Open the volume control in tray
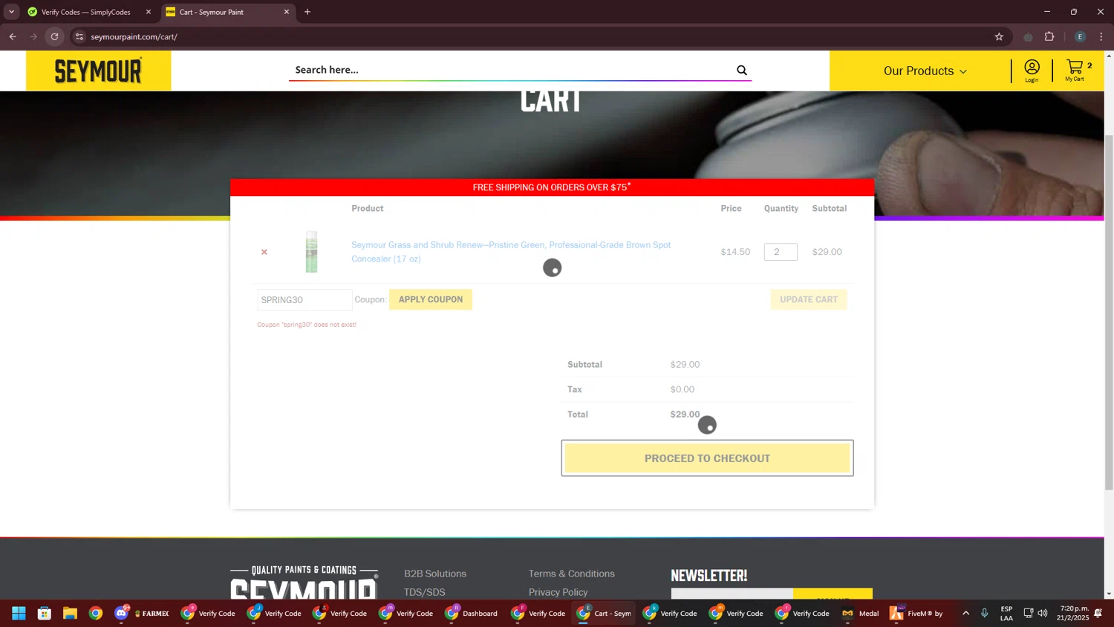Screen dimensions: 1114x627 [x=1043, y=613]
